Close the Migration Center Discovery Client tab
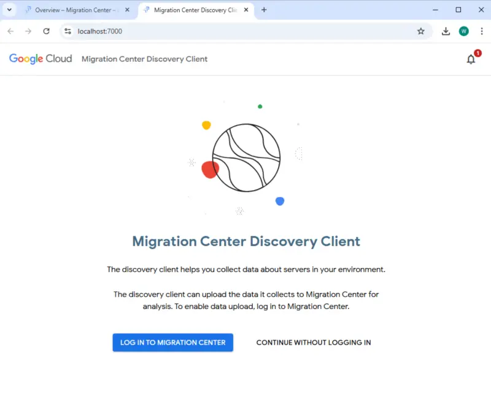 click(x=245, y=10)
